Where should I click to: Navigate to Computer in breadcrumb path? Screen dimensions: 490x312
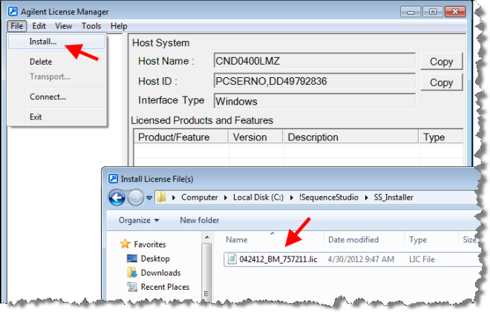click(200, 198)
